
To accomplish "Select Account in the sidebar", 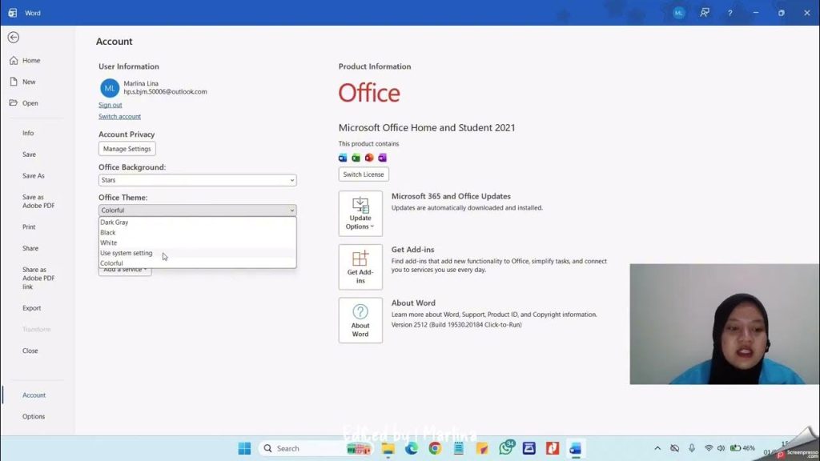I will [34, 395].
